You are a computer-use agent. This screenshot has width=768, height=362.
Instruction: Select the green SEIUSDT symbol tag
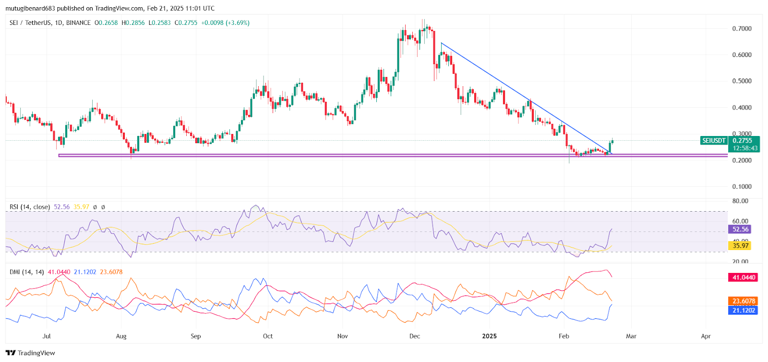tap(714, 140)
